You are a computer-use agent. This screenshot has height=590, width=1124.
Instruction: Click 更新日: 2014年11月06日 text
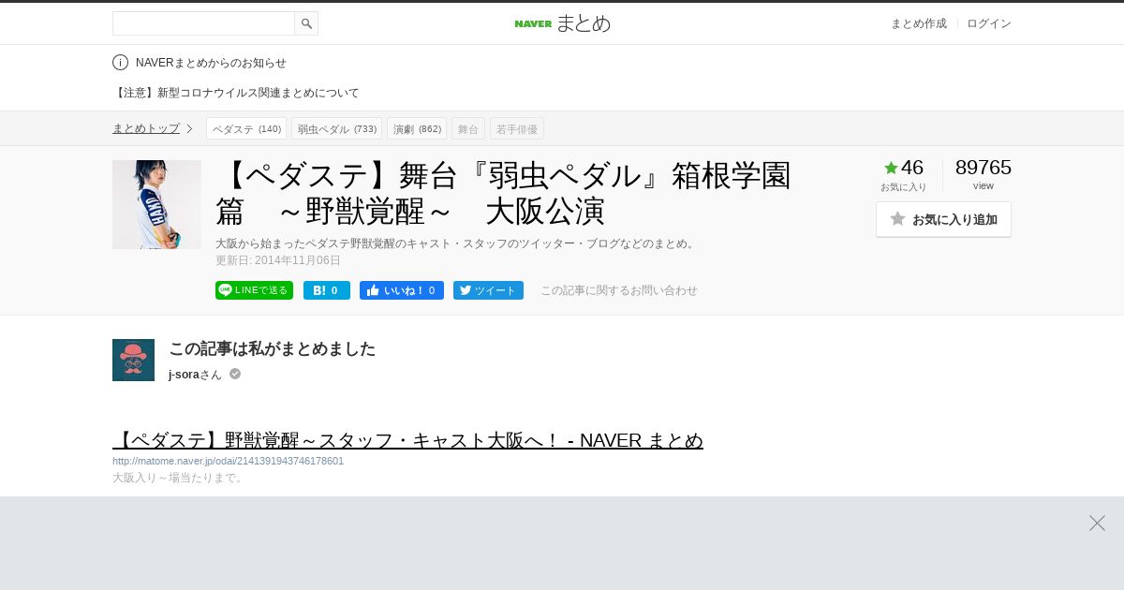coord(278,260)
